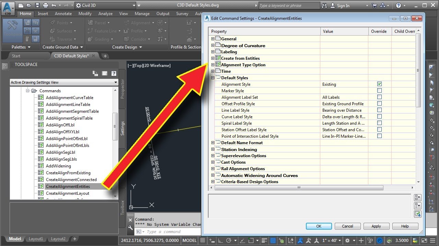439x246 pixels.
Task: Click the Toolspace help question icon
Action: point(114,73)
